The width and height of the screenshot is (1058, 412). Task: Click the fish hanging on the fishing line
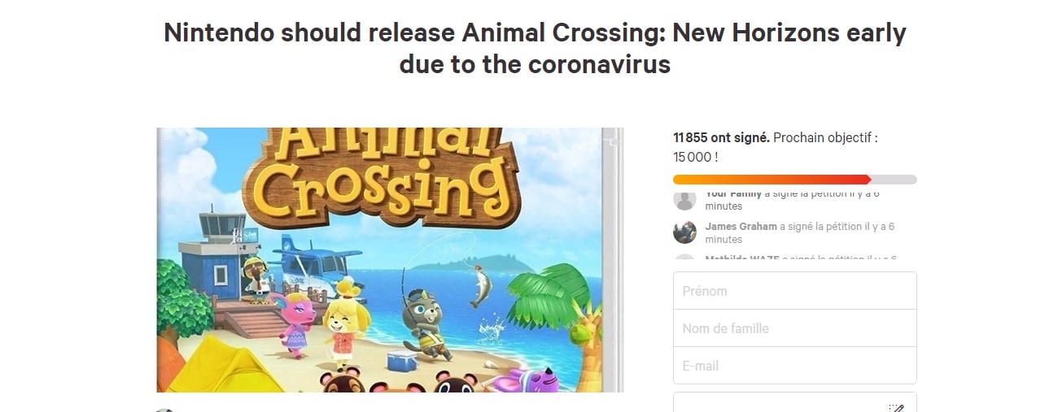[480, 288]
